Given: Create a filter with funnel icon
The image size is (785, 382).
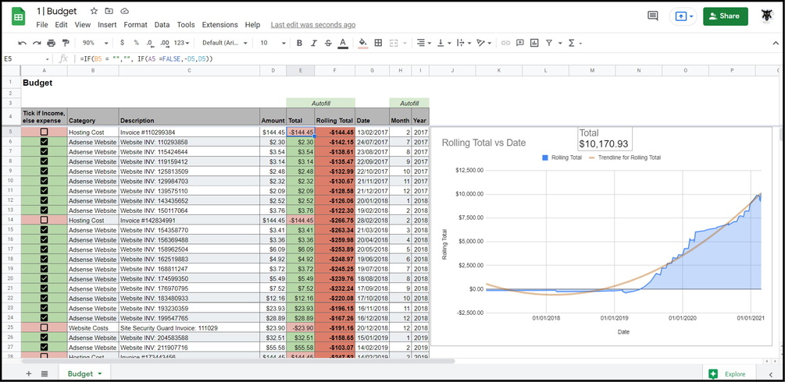Looking at the screenshot, I should (549, 43).
